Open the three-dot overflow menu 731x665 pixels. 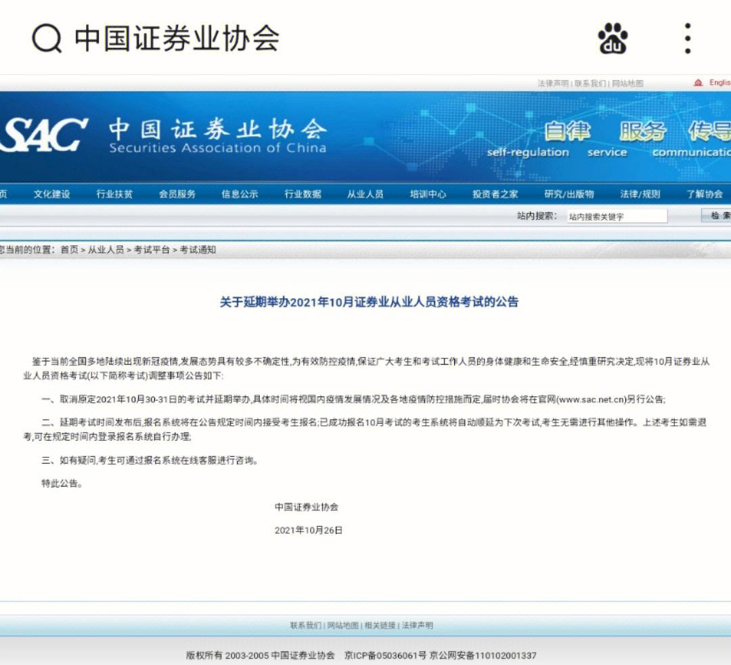(x=688, y=38)
